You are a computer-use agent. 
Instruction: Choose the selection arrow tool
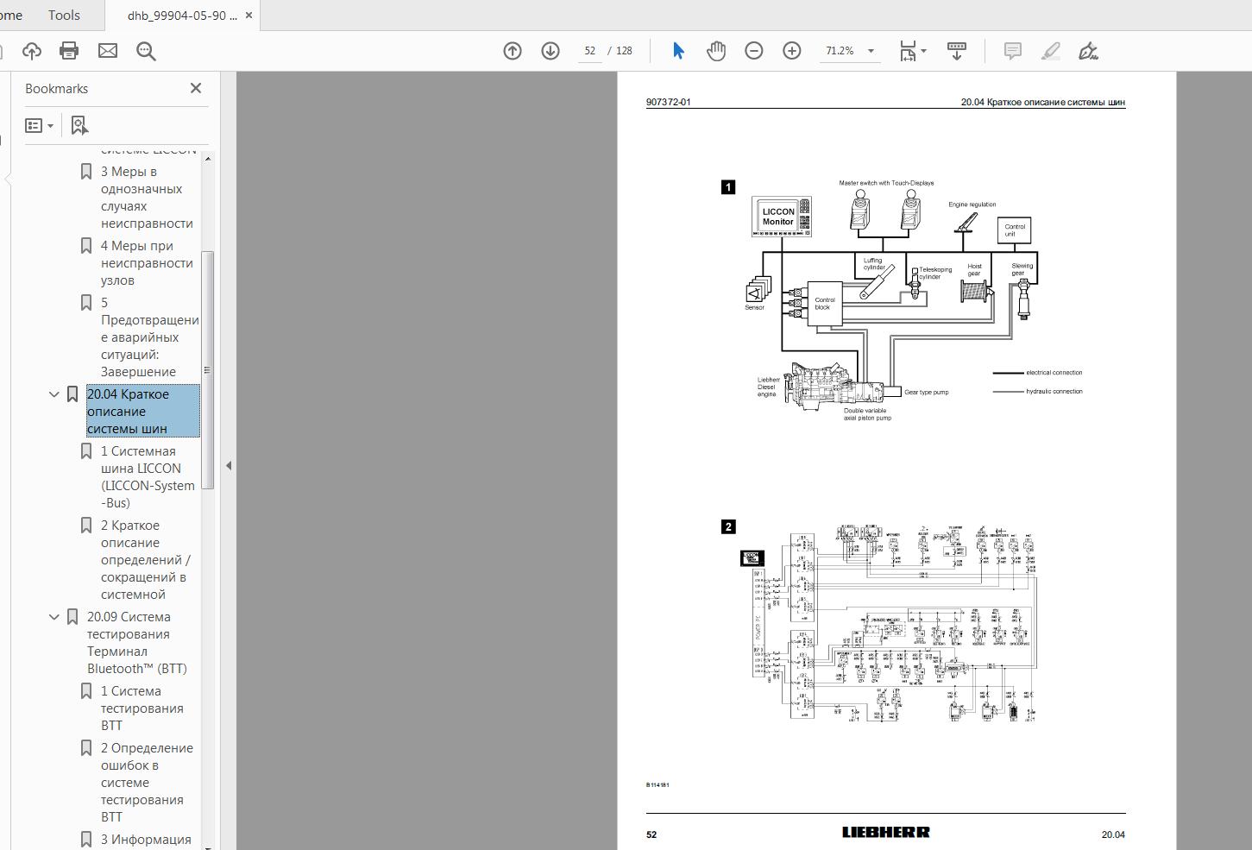pyautogui.click(x=678, y=51)
